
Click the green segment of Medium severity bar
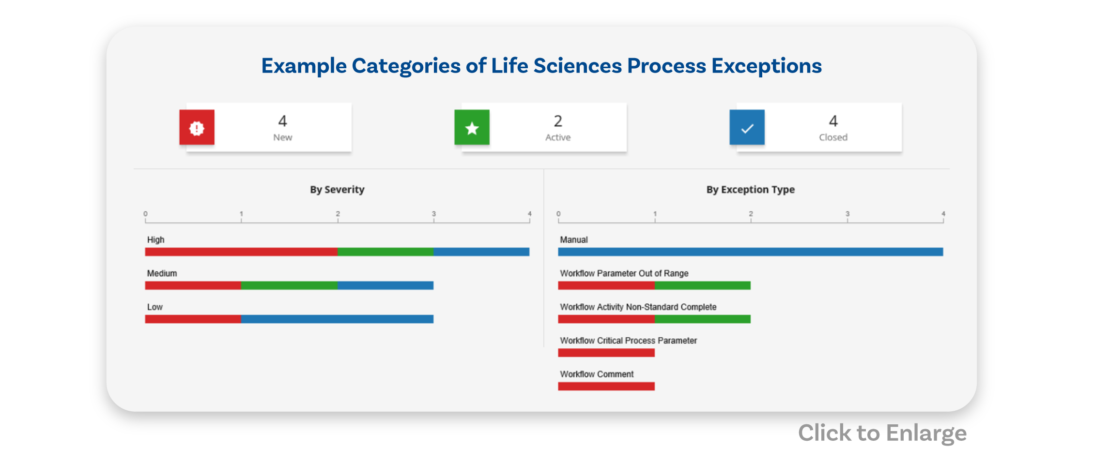289,285
